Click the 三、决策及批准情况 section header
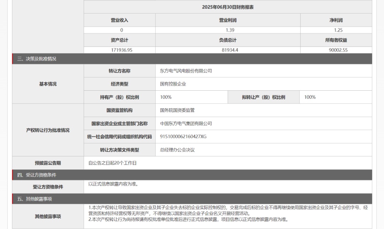The height and width of the screenshot is (229, 384). click(37, 59)
